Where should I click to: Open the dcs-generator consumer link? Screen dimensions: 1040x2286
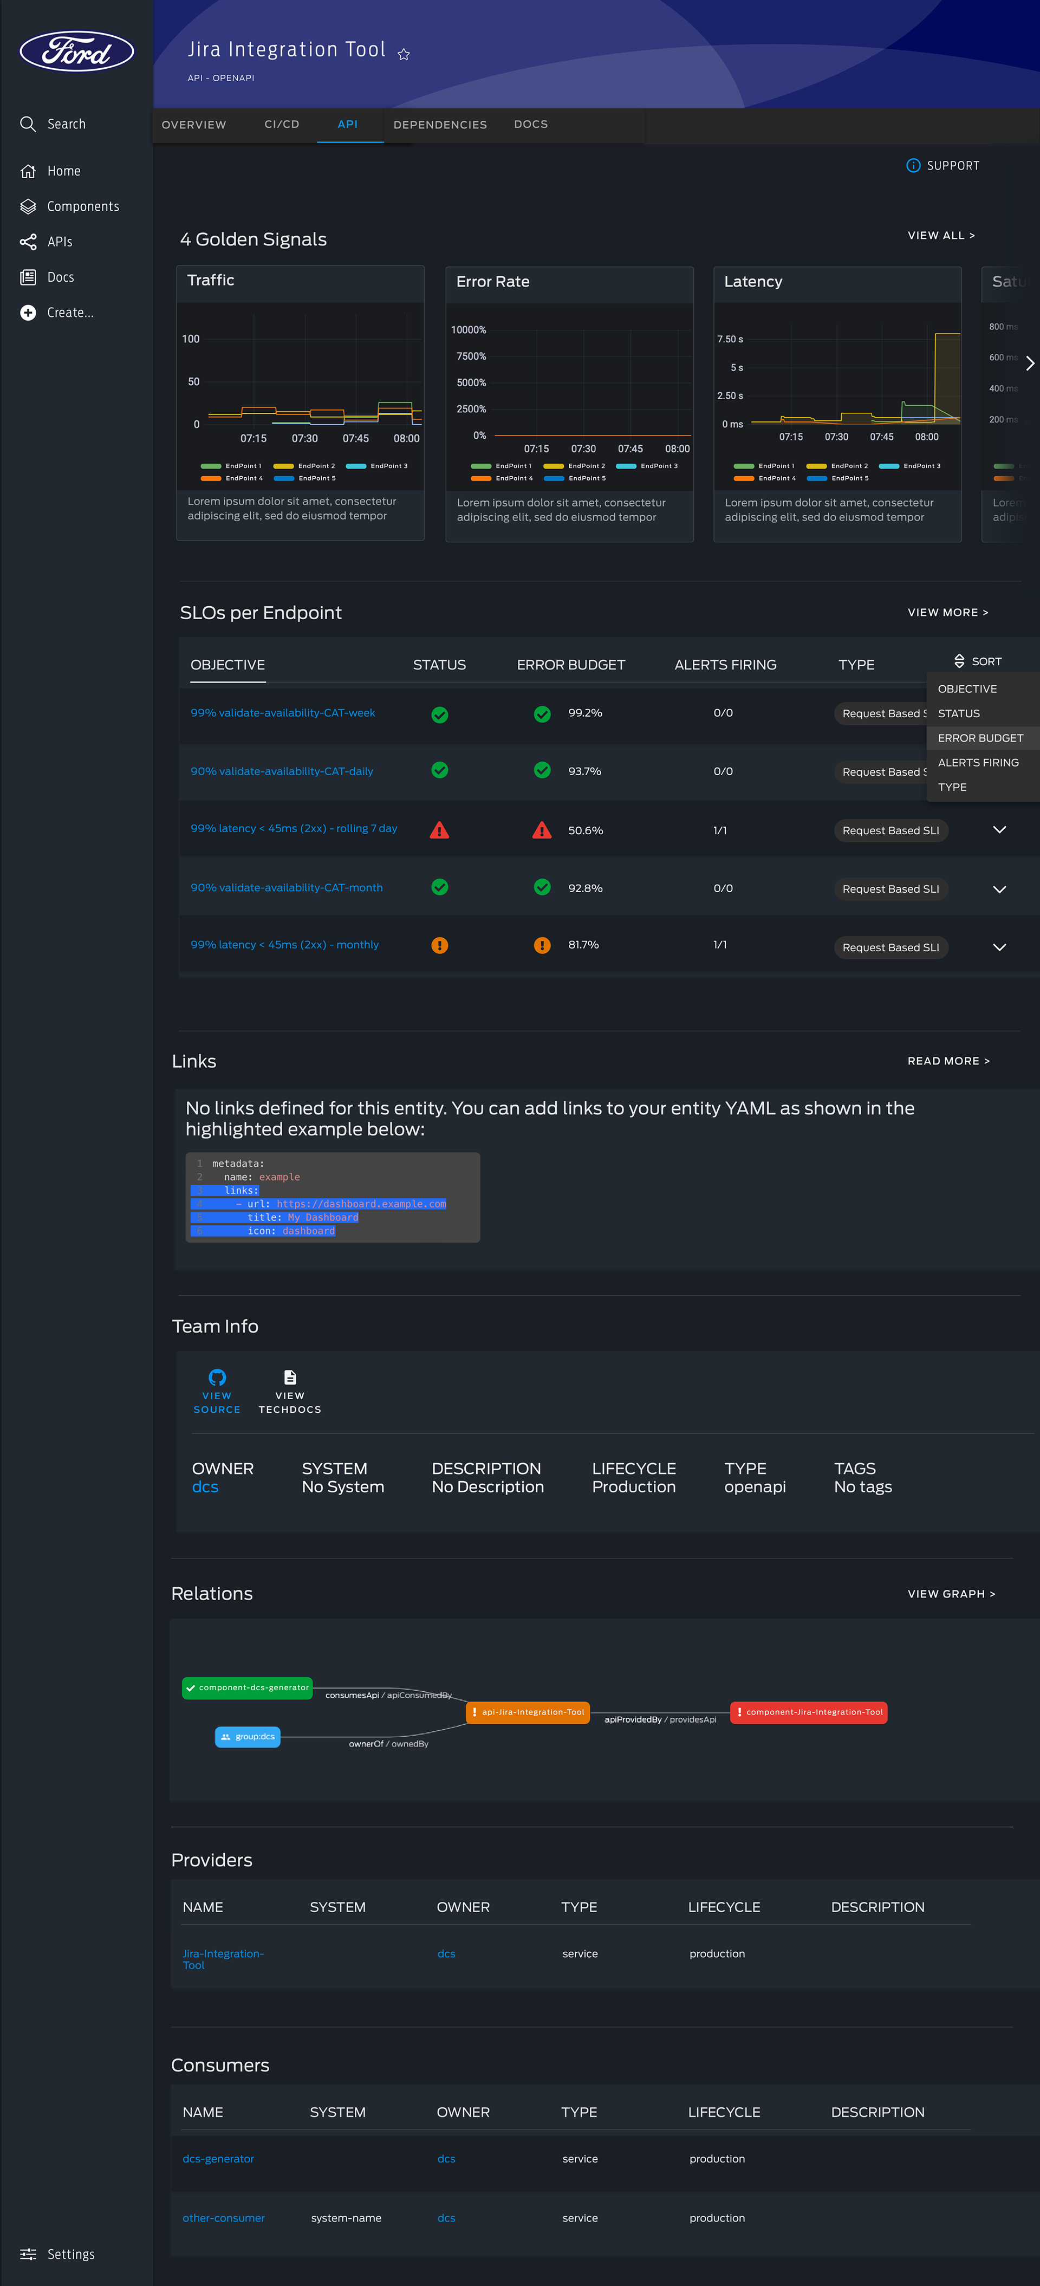(218, 2158)
